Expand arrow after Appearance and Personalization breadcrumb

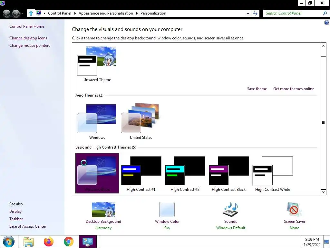[137, 13]
